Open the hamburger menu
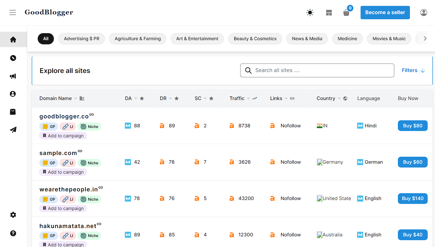This screenshot has width=435, height=247. pos(13,13)
